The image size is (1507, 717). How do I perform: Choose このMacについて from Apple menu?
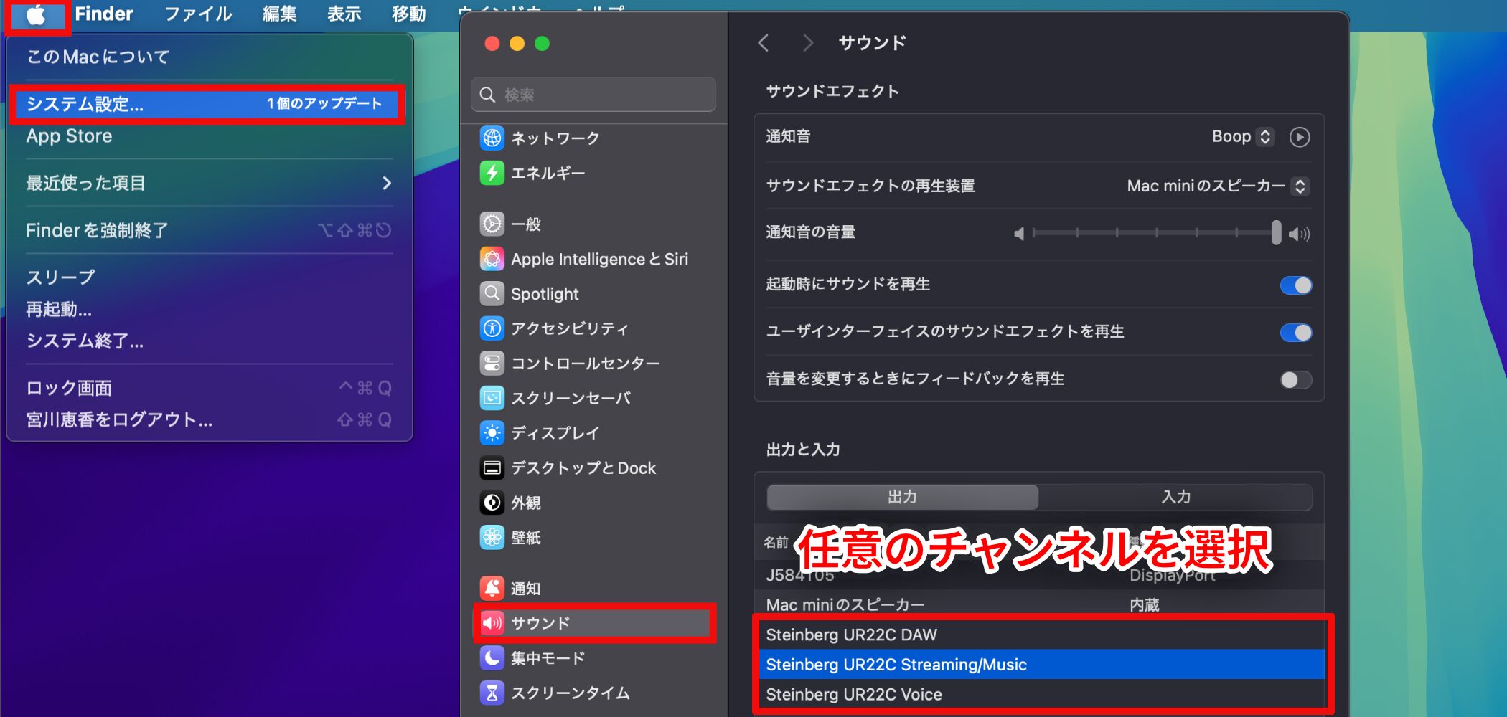coord(209,57)
